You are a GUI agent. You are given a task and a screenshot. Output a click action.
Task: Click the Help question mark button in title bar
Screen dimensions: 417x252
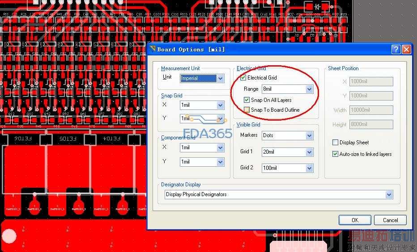[396, 50]
